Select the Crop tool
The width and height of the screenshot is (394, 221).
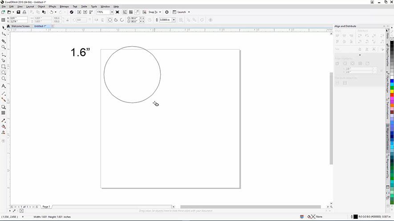pos(4,40)
